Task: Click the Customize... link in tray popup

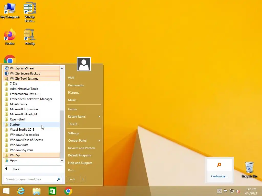Action: (x=219, y=176)
